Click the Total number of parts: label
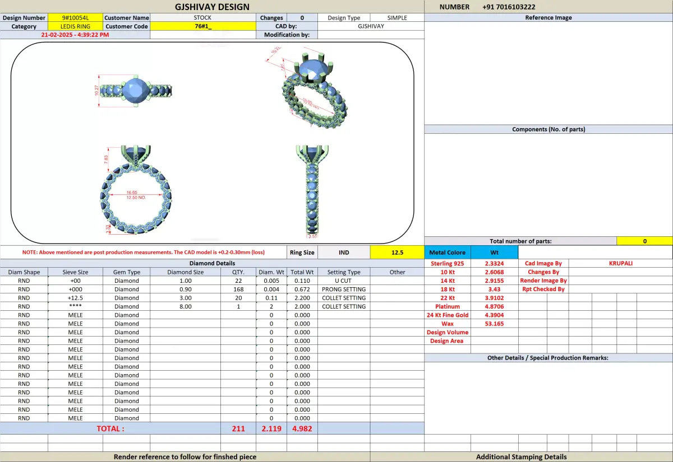The image size is (673, 462). click(x=520, y=241)
